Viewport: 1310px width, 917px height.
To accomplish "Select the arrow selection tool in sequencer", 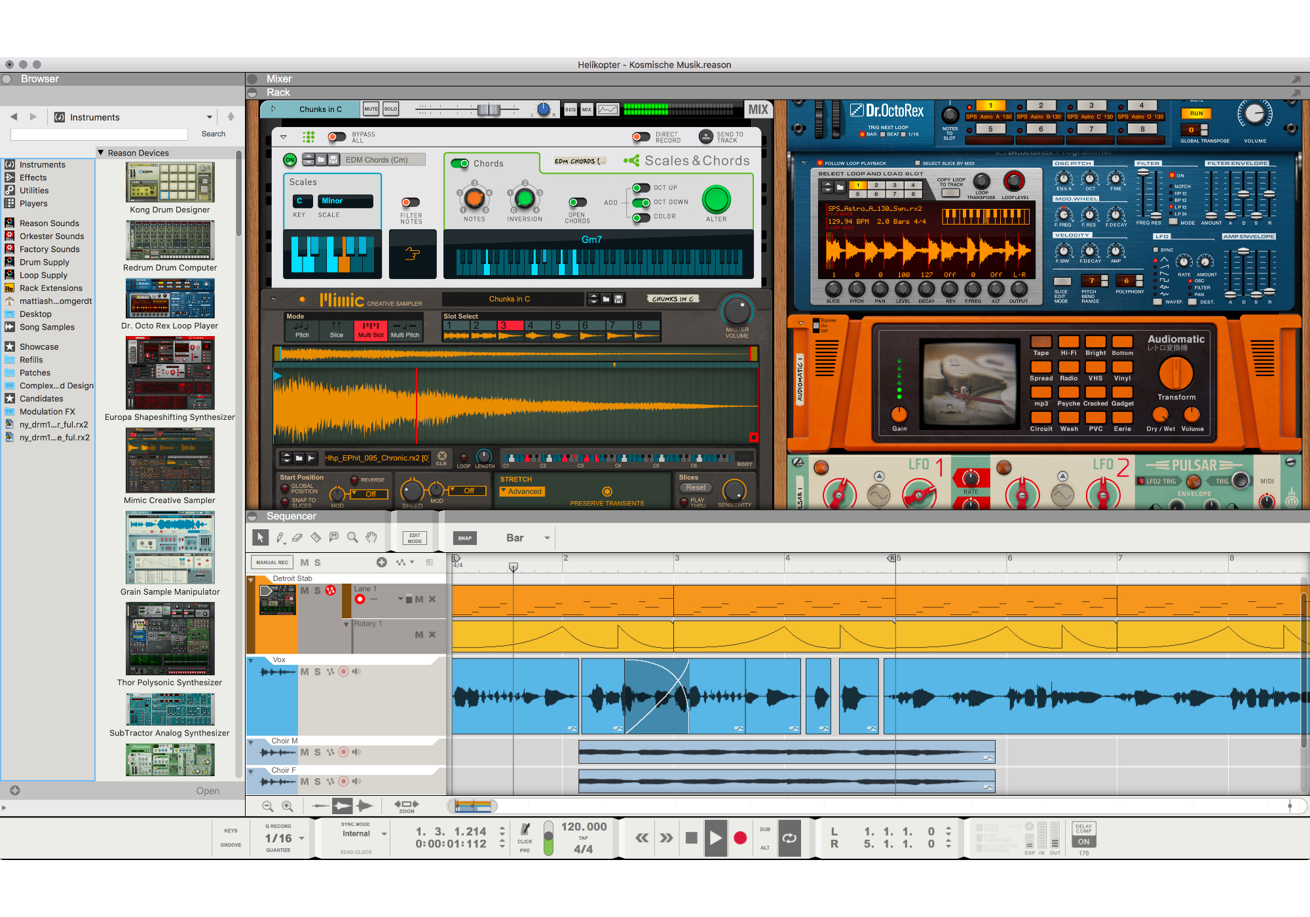I will click(x=260, y=538).
